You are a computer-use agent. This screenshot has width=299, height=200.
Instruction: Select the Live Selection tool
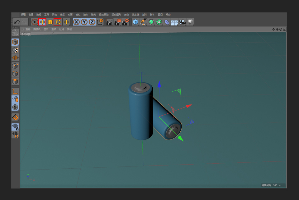[x=34, y=22]
